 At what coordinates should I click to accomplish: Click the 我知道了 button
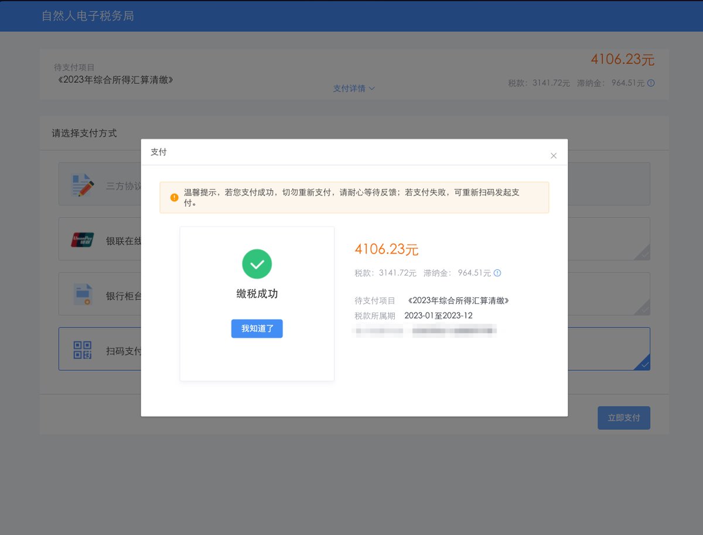(257, 329)
